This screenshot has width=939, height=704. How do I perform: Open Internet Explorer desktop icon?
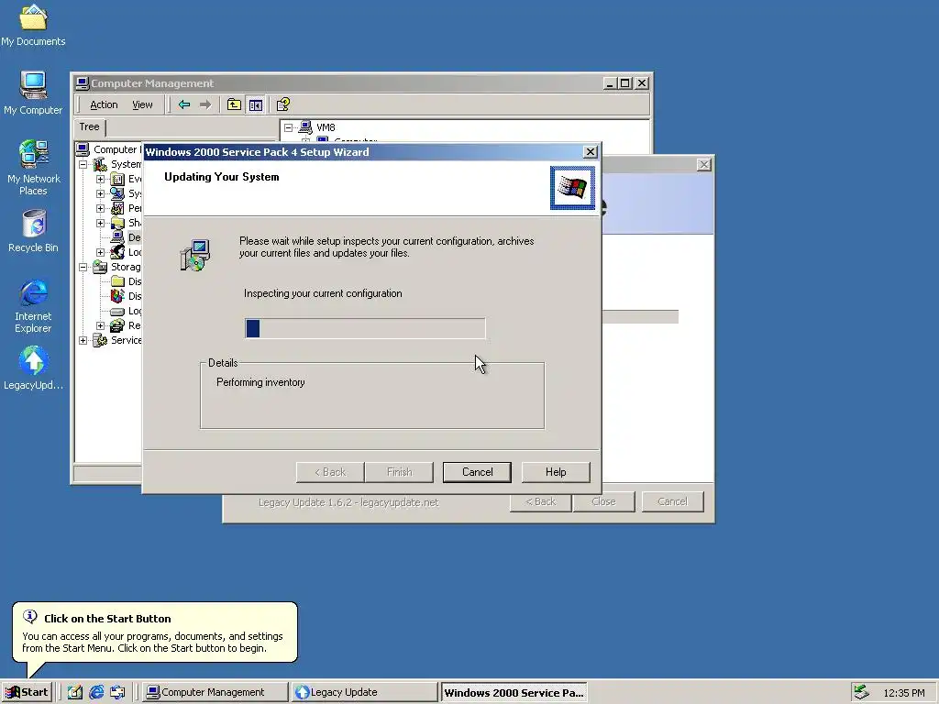tap(33, 305)
